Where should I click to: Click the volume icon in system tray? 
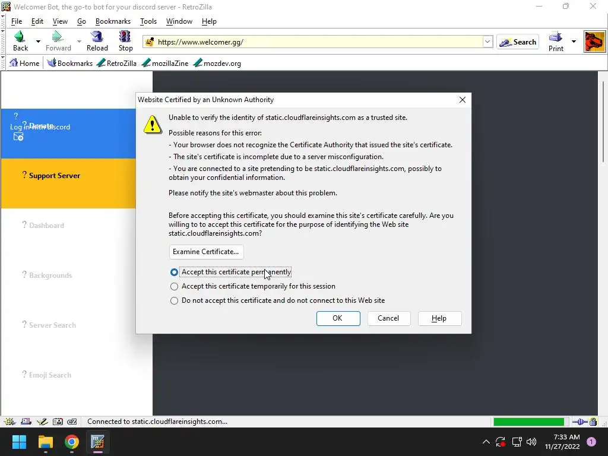click(531, 442)
